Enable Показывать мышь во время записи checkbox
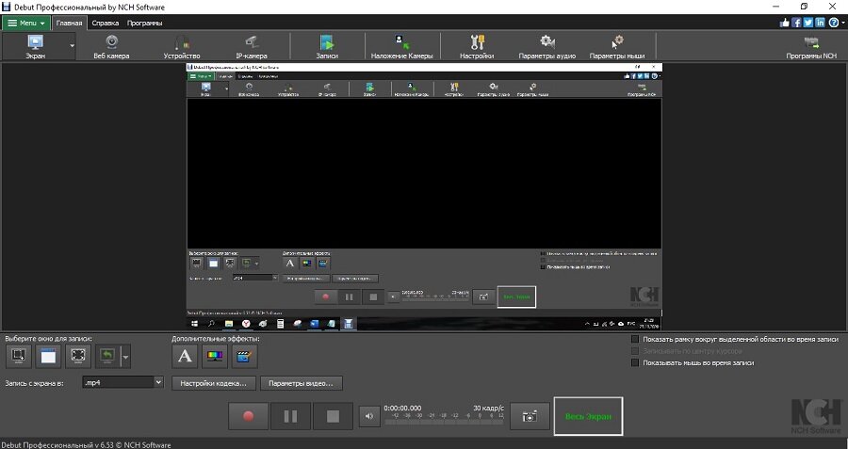 (635, 362)
